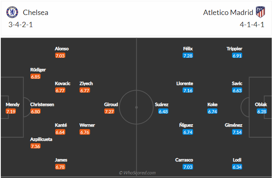Viewport: 273px width, 178px height.
Task: Open Suárez's player name
Action: [161, 104]
